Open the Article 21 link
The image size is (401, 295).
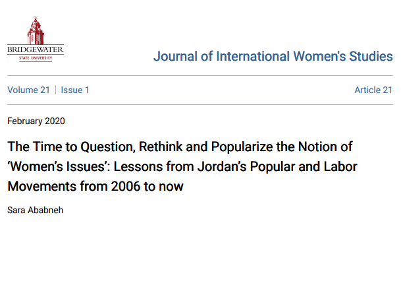373,90
